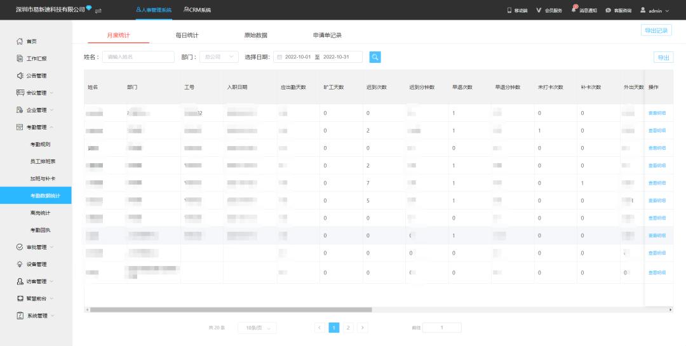Click the company switch arrows icon
This screenshot has width=686, height=346.
click(98, 10)
